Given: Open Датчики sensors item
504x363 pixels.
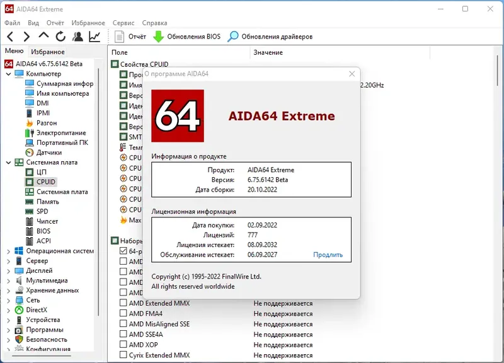Looking at the screenshot, I should click(x=43, y=153).
